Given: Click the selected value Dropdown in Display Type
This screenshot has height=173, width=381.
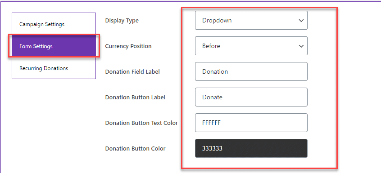Looking at the screenshot, I should [217, 21].
